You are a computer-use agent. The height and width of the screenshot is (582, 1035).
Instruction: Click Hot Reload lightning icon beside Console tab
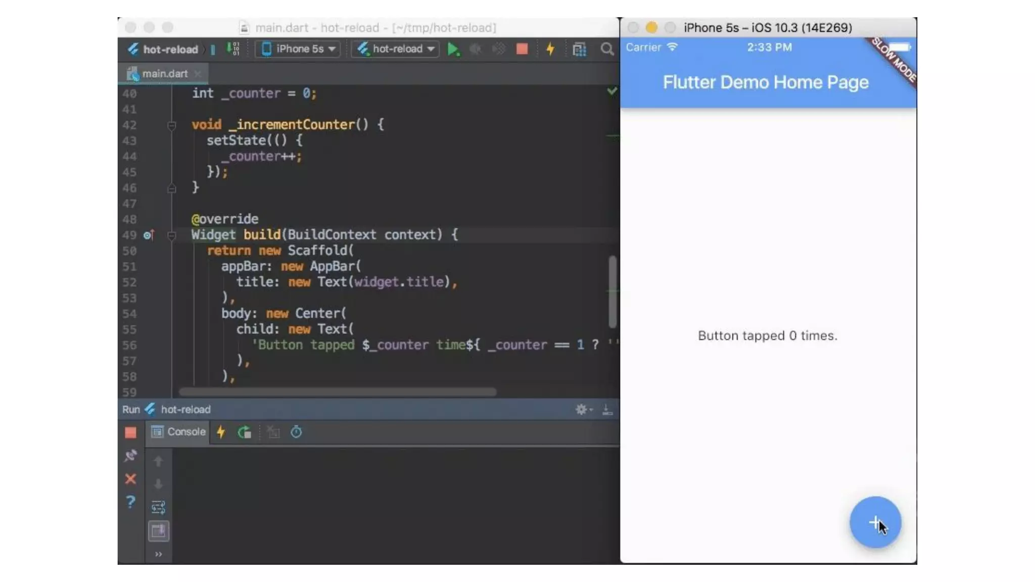(x=221, y=432)
